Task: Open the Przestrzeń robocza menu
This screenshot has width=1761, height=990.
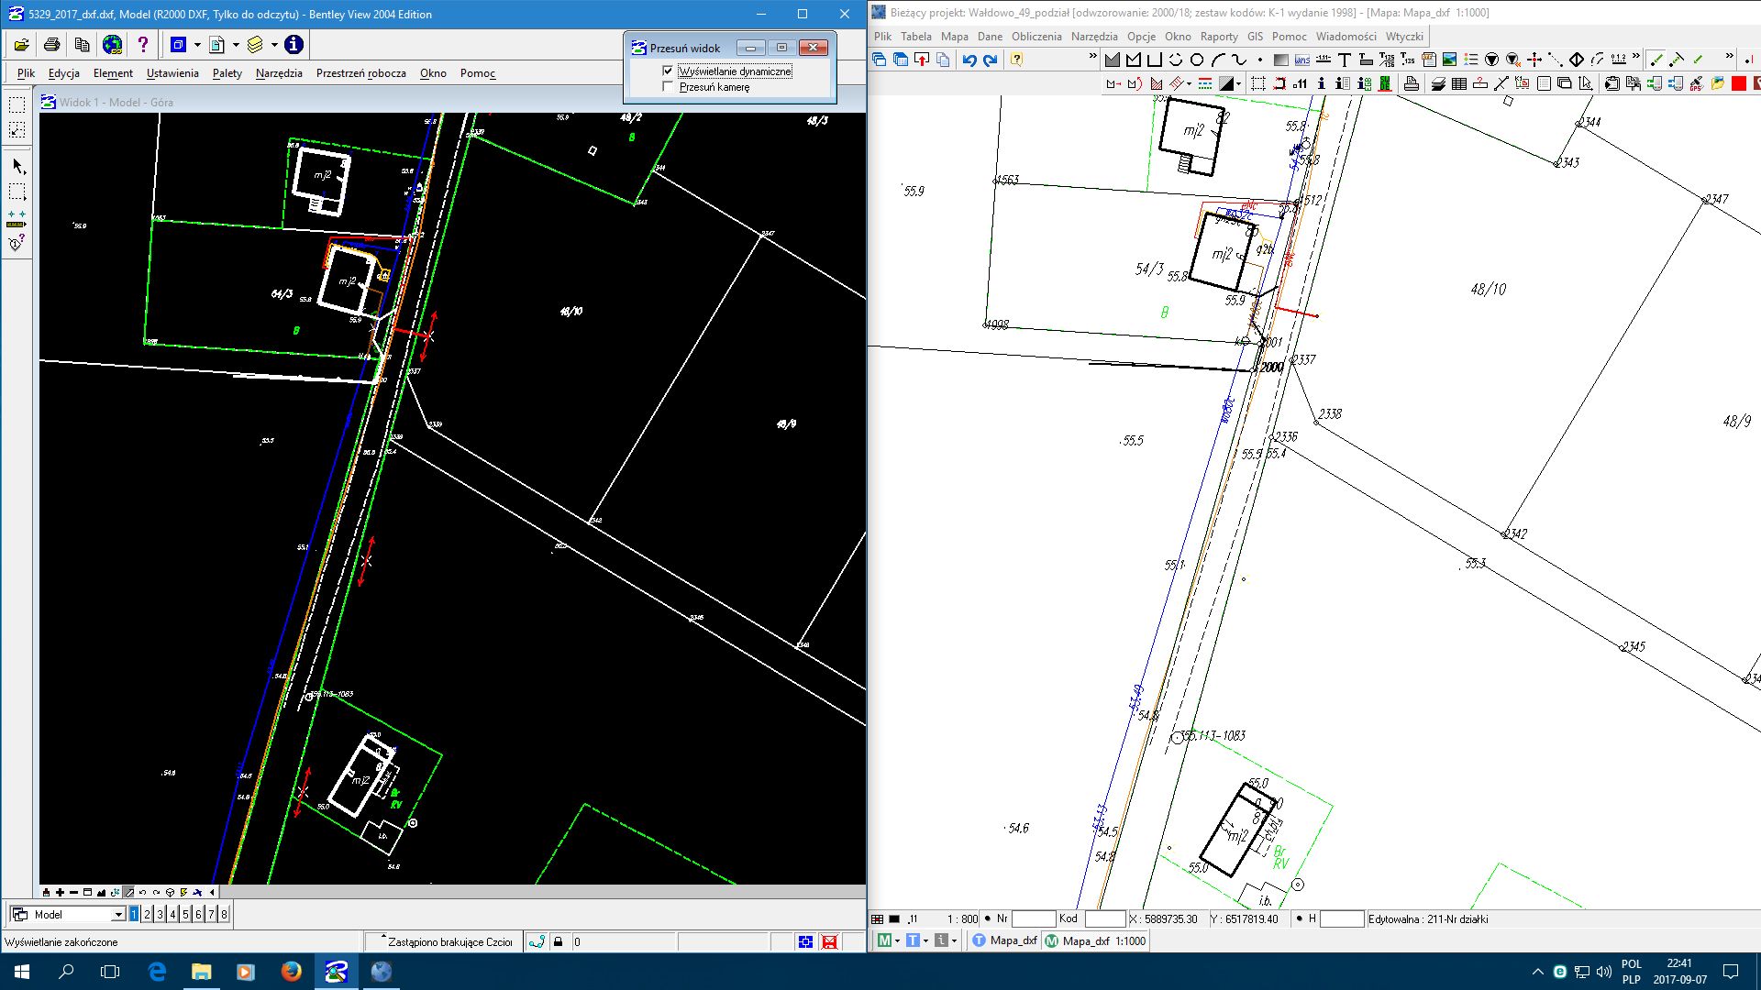Action: (x=360, y=73)
